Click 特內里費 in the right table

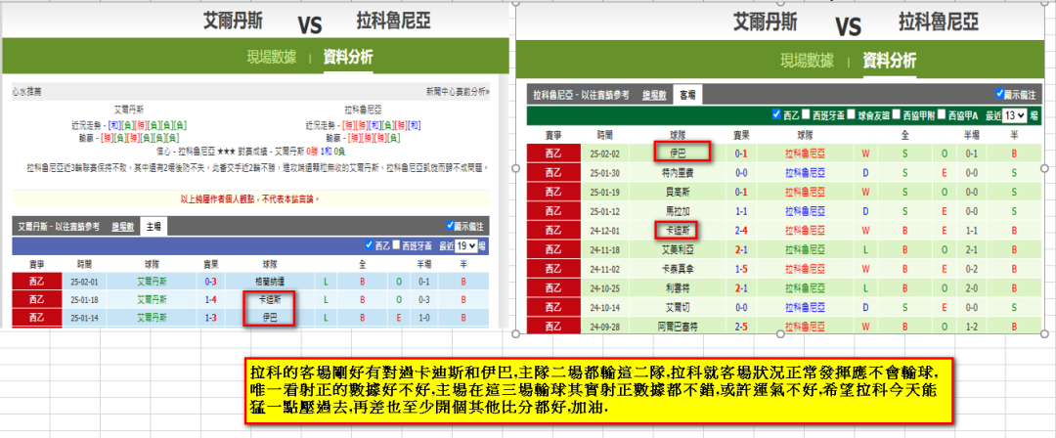tap(676, 172)
